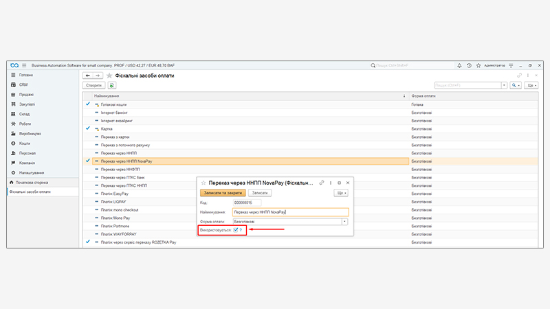Open the history clock icon
This screenshot has width=550, height=309.
[469, 65]
